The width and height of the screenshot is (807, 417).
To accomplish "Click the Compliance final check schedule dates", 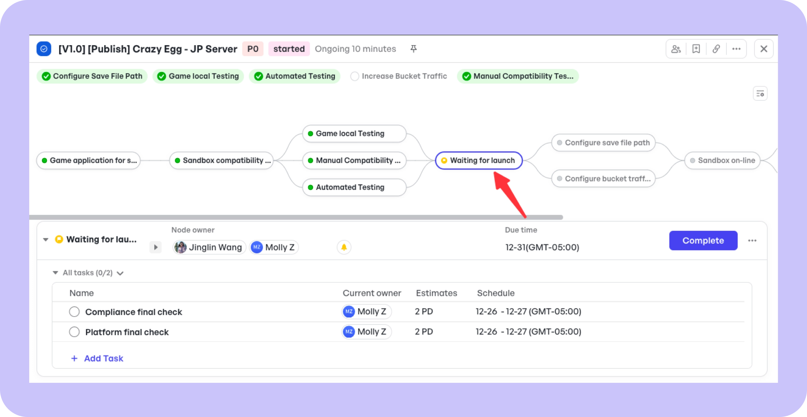I will click(529, 311).
